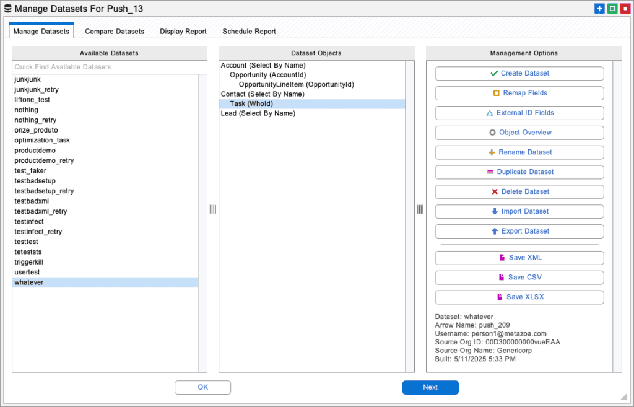Select the whatever dataset
The height and width of the screenshot is (407, 634).
pyautogui.click(x=105, y=282)
